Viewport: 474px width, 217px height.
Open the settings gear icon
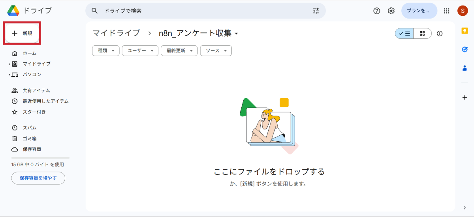click(391, 11)
